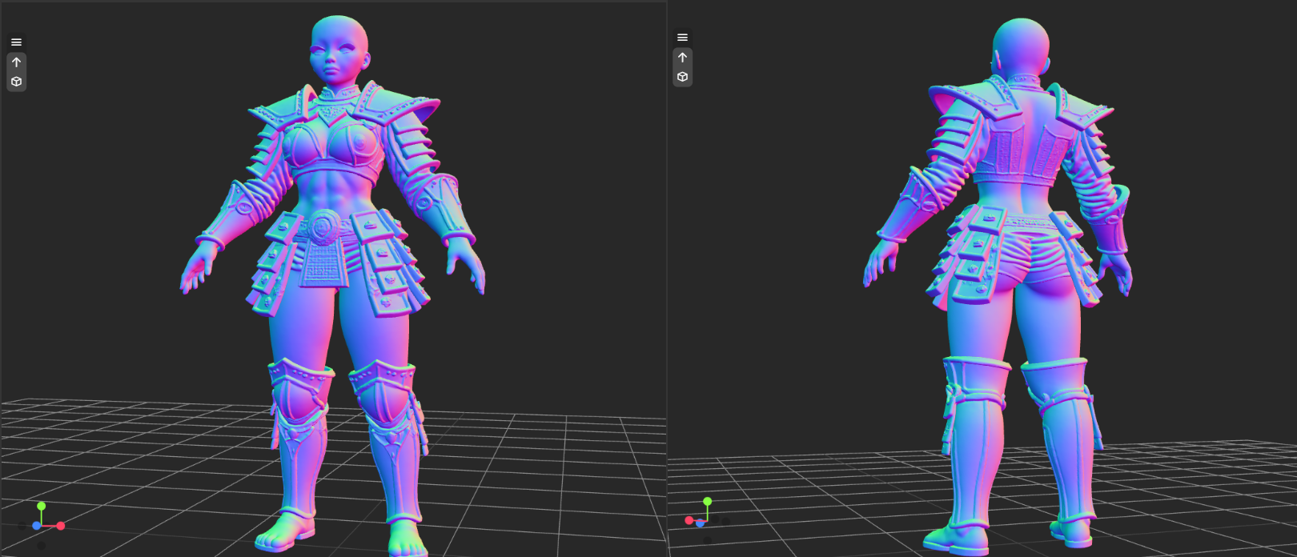Screen dimensions: 1297x557
Task: Click red X-axis dot on left gizmo
Action: pos(61,526)
